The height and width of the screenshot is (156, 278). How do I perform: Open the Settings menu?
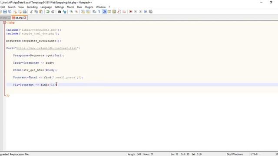(x=59, y=7)
